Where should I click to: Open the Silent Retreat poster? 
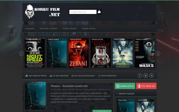pos(101,53)
